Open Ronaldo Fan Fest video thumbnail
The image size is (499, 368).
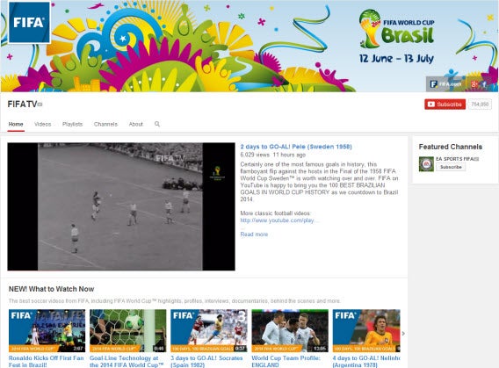click(x=47, y=331)
